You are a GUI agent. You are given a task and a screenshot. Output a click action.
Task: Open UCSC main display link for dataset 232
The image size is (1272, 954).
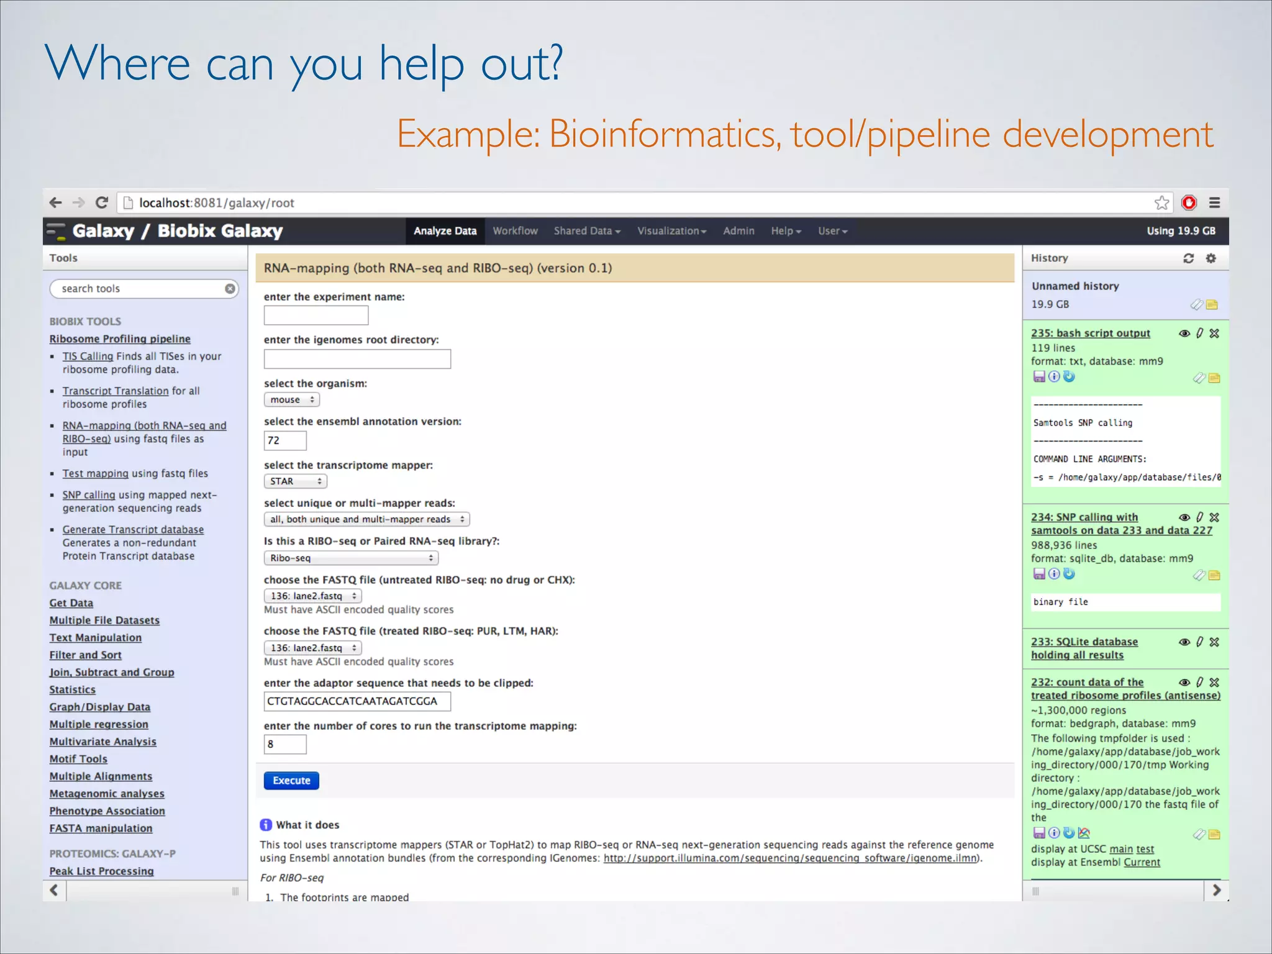pos(1121,849)
